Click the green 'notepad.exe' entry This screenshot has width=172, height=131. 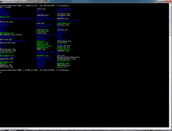click(42, 32)
